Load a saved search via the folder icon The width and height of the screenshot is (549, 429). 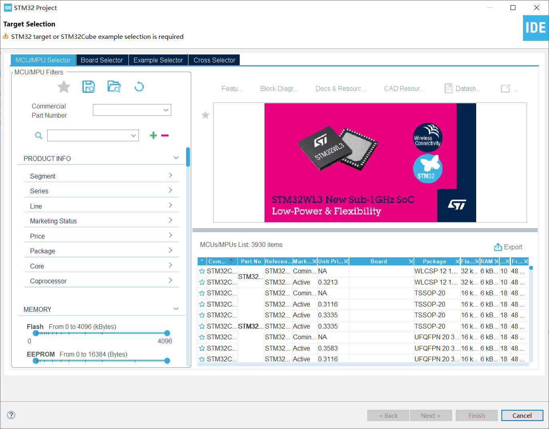pyautogui.click(x=114, y=86)
